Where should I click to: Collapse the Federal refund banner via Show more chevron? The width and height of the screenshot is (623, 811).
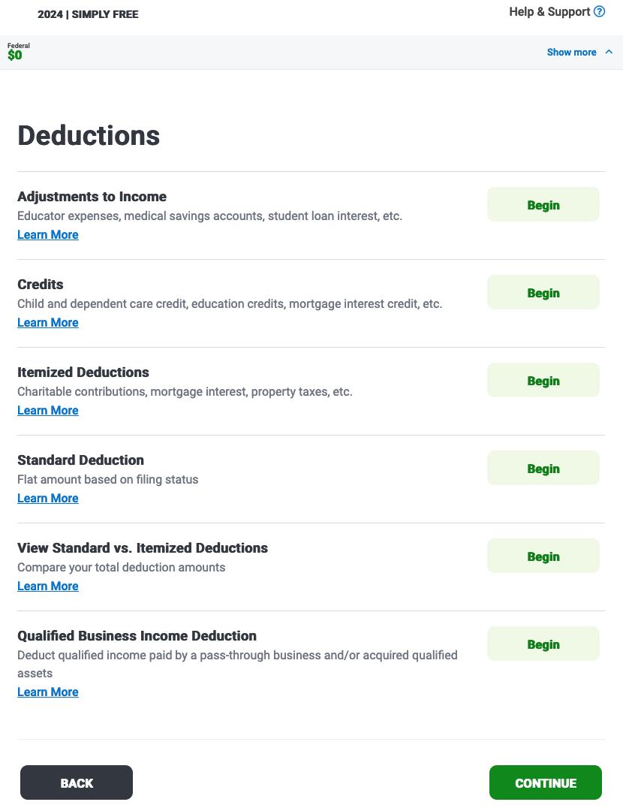pyautogui.click(x=609, y=52)
